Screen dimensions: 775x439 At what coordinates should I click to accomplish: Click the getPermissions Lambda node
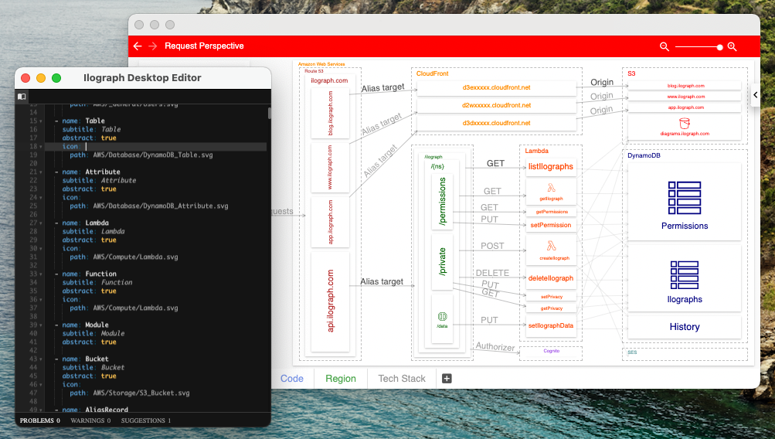(x=551, y=212)
